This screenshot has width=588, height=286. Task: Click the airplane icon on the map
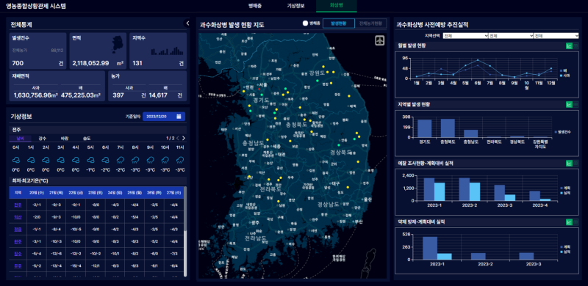pos(380,40)
